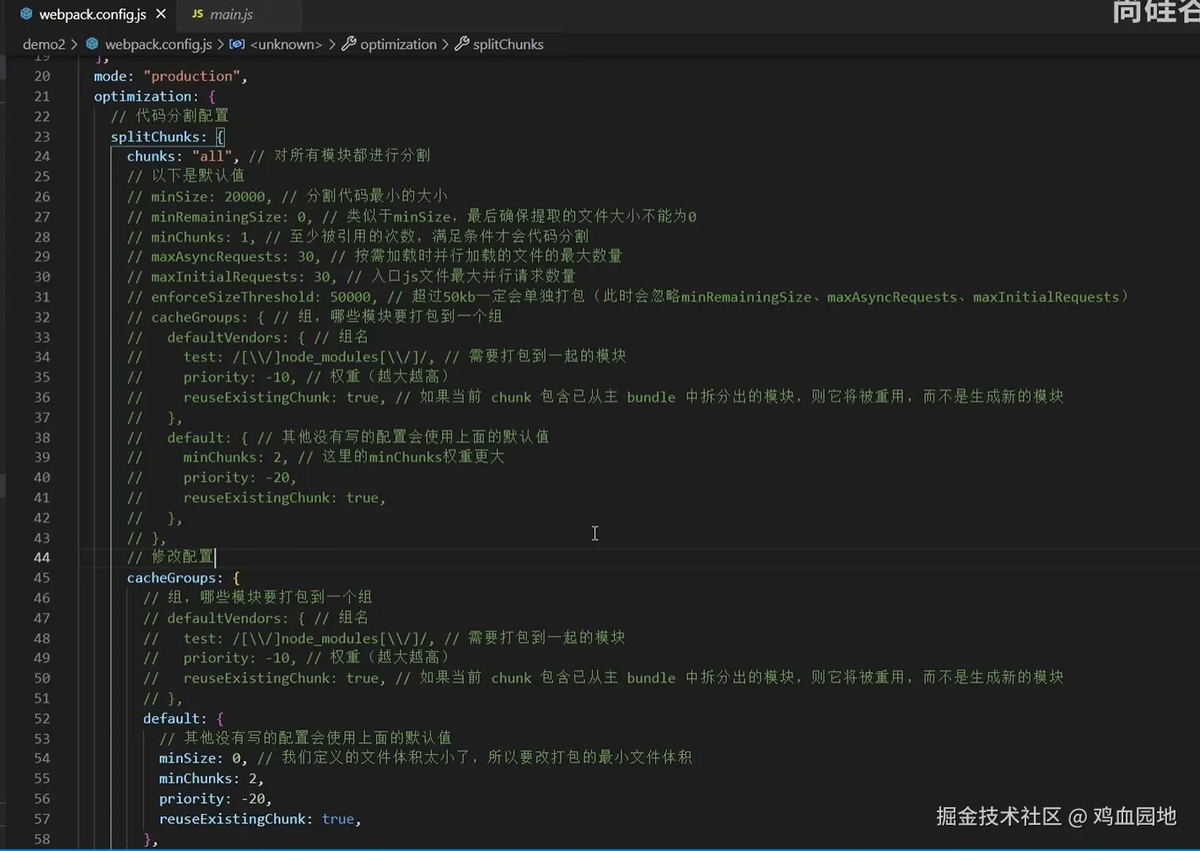Click 'reuseExistingChunk: true' on line 57
The height and width of the screenshot is (851, 1200).
[257, 819]
